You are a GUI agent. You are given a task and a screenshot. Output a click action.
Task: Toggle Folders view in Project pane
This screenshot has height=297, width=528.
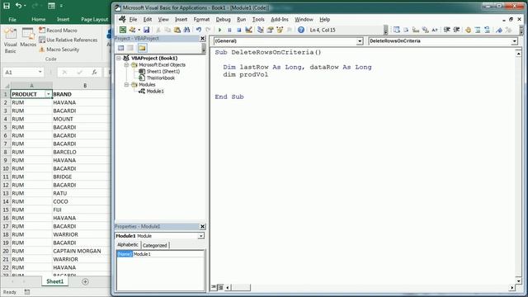click(142, 48)
